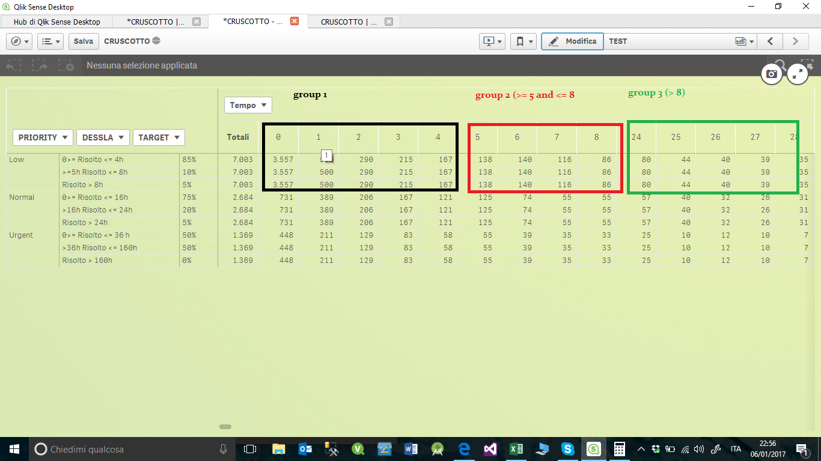
Task: Select the Normal priority row label
Action: click(22, 197)
